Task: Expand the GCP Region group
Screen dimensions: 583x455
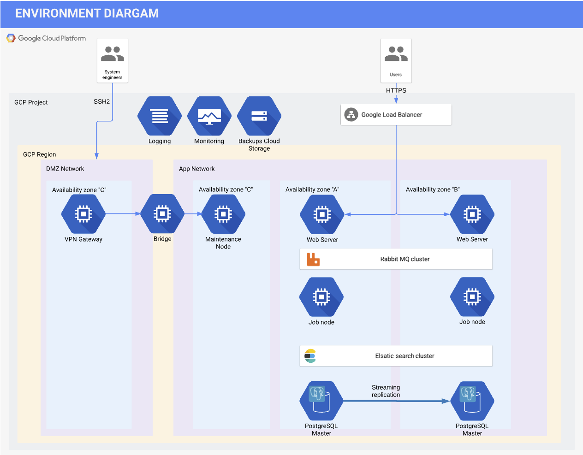Action: click(x=39, y=154)
